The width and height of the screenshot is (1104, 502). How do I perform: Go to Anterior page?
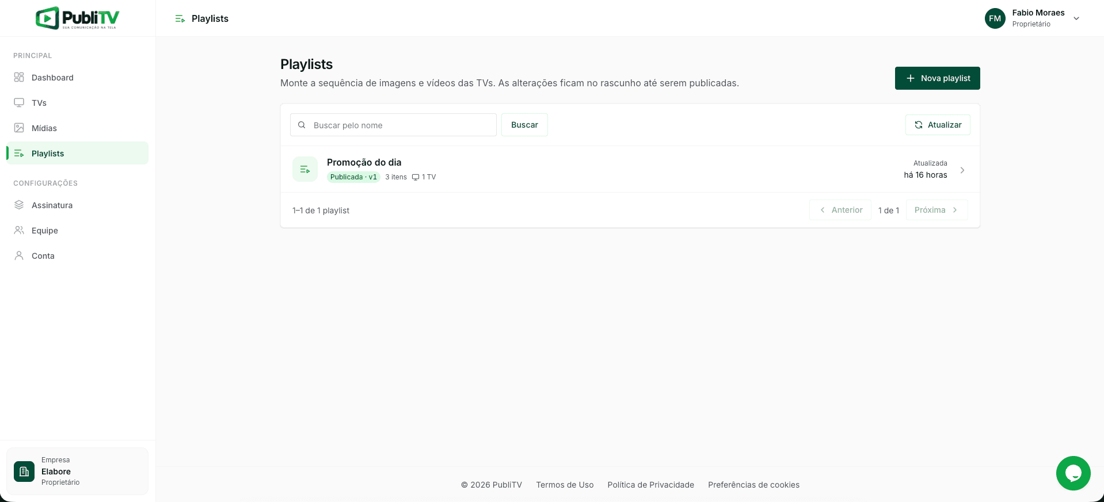[x=840, y=210]
